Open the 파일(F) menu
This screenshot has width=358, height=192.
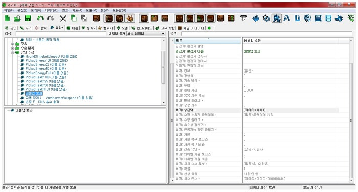[x=9, y=10]
